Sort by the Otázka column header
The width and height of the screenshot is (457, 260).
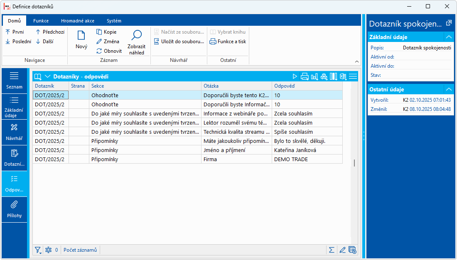pos(237,86)
